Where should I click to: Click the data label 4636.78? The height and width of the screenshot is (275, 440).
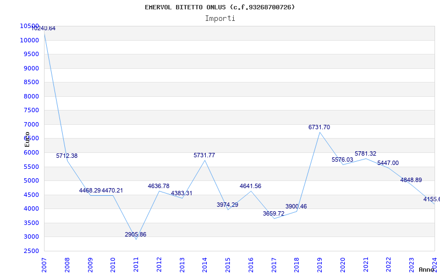tap(158, 186)
